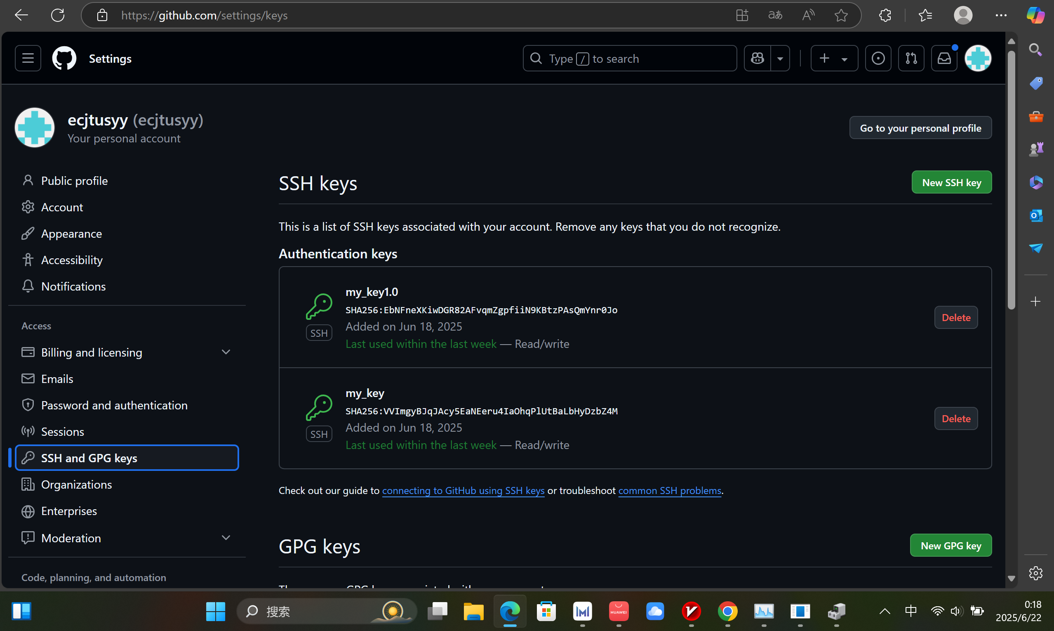Click your avatar in the top-right header
The height and width of the screenshot is (631, 1054).
click(x=978, y=58)
